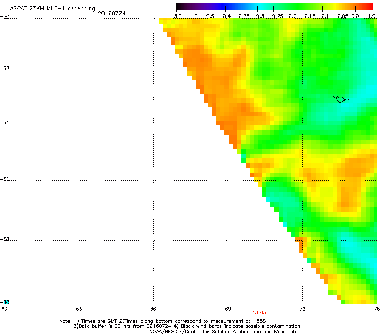The height and width of the screenshot is (335, 381).
Task: Click the colorbar label -0.1
Action: pyautogui.click(x=323, y=16)
